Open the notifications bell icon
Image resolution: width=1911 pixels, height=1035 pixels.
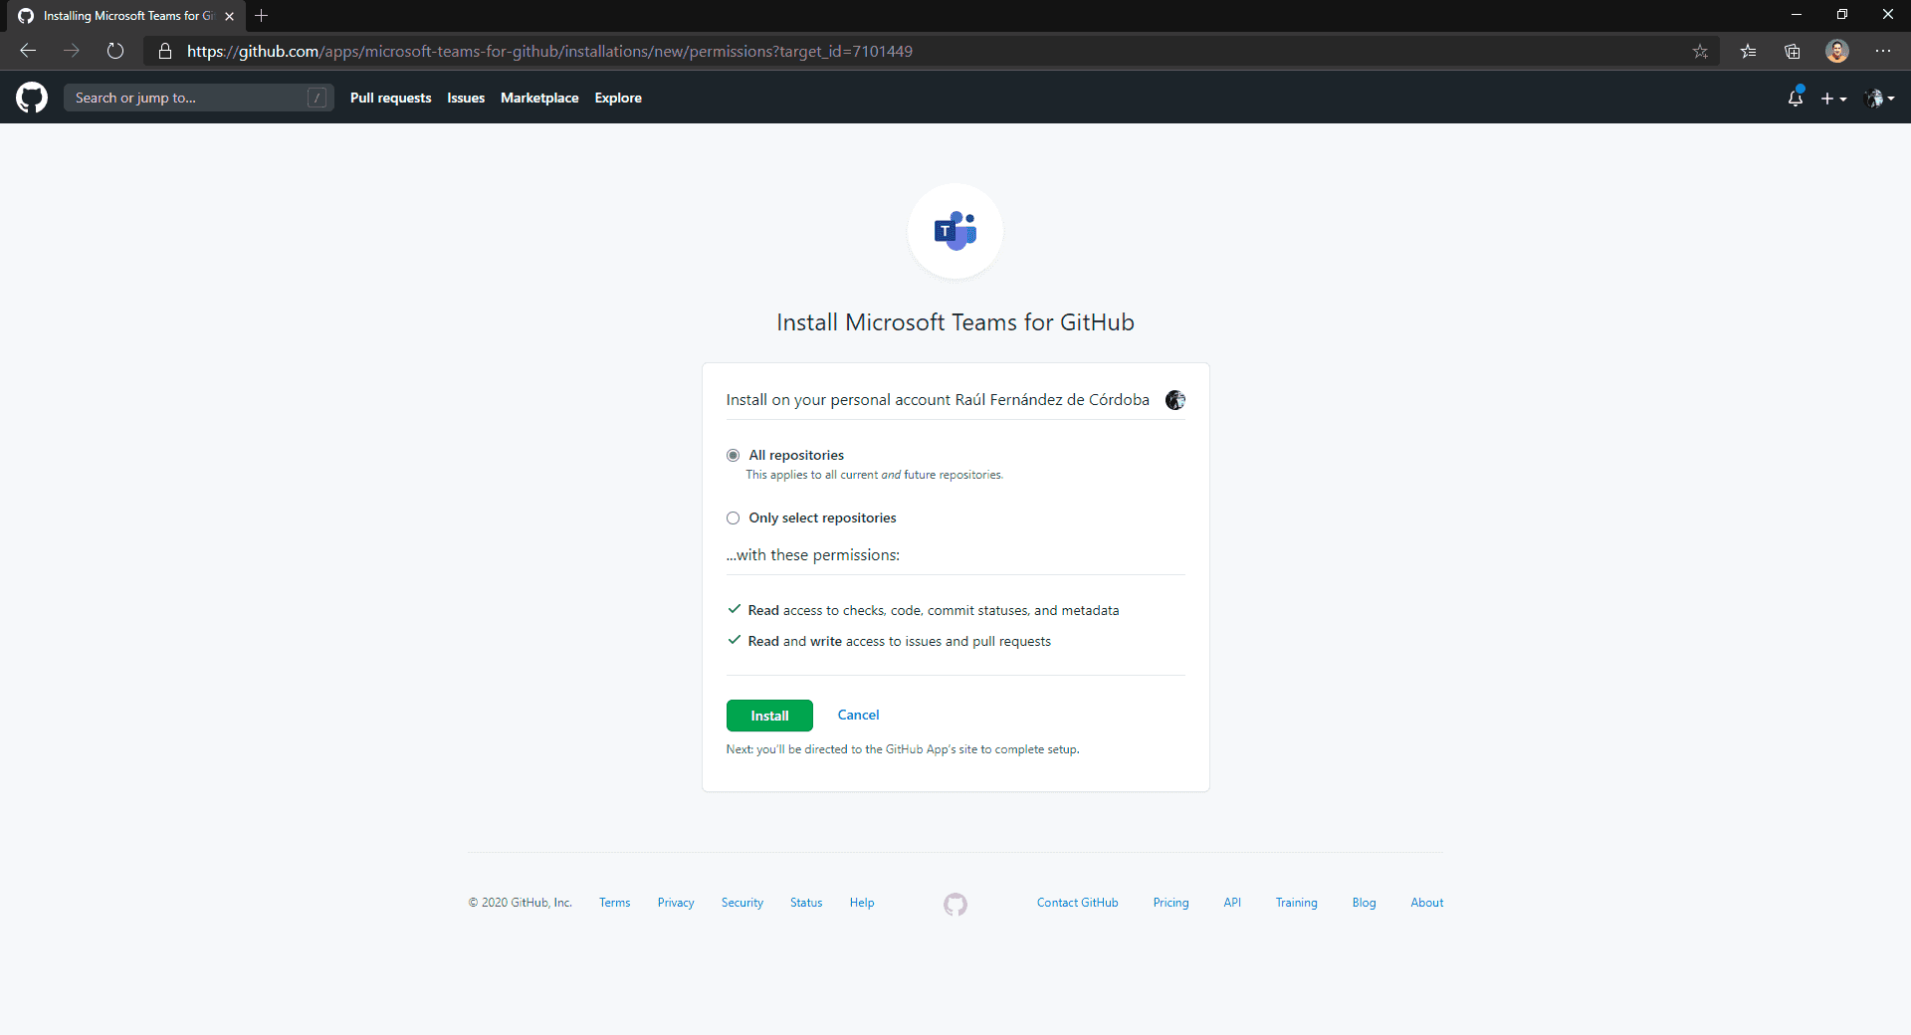pyautogui.click(x=1796, y=98)
